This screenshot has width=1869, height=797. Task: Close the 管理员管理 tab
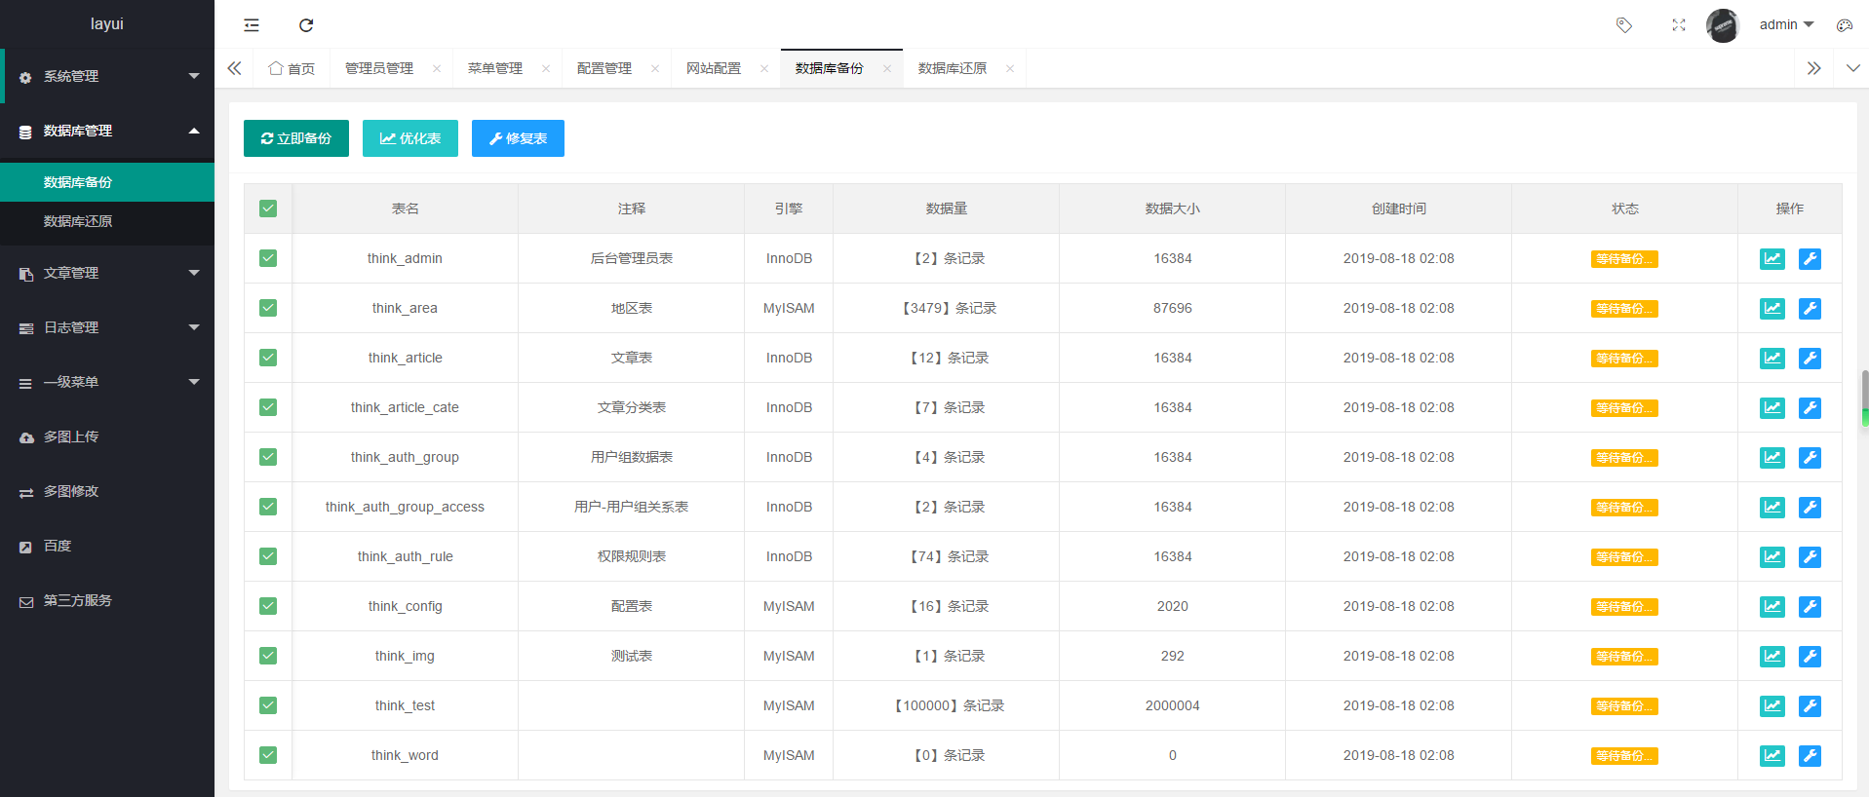[x=437, y=68]
